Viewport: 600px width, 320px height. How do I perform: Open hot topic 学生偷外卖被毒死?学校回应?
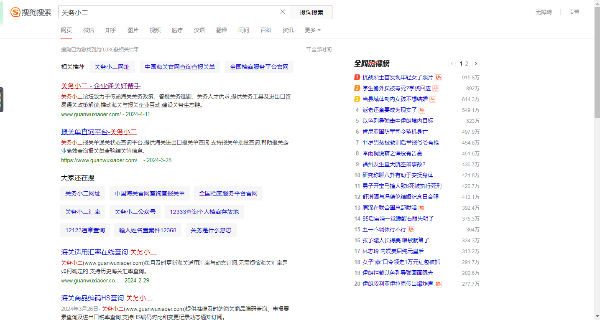coord(396,88)
